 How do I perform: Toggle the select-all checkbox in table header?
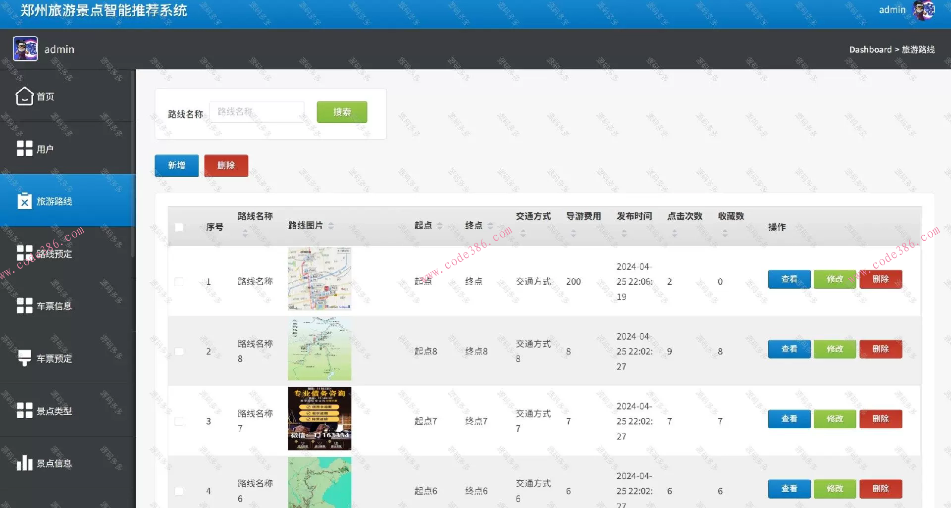pos(179,227)
